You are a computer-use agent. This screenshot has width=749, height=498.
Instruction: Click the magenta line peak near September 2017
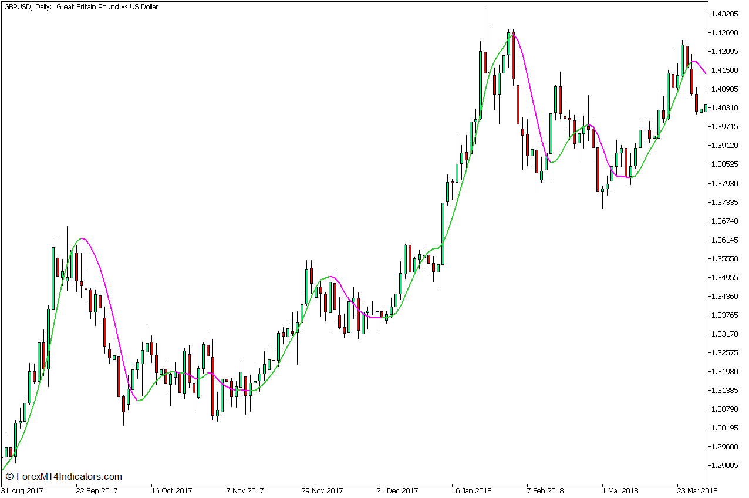83,238
